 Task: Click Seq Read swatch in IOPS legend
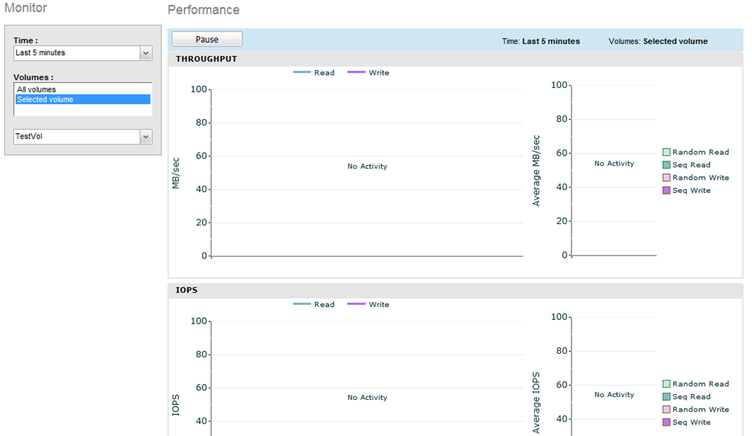point(666,397)
